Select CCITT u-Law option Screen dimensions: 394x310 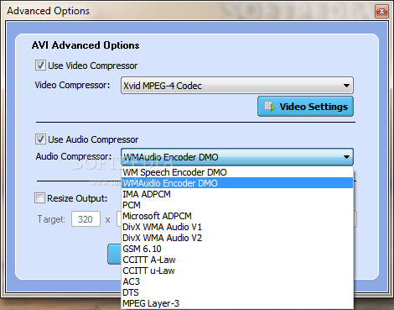click(237, 271)
